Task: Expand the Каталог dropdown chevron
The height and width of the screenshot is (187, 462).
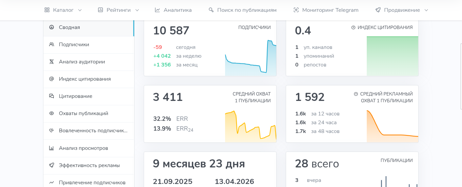Action: tap(80, 10)
